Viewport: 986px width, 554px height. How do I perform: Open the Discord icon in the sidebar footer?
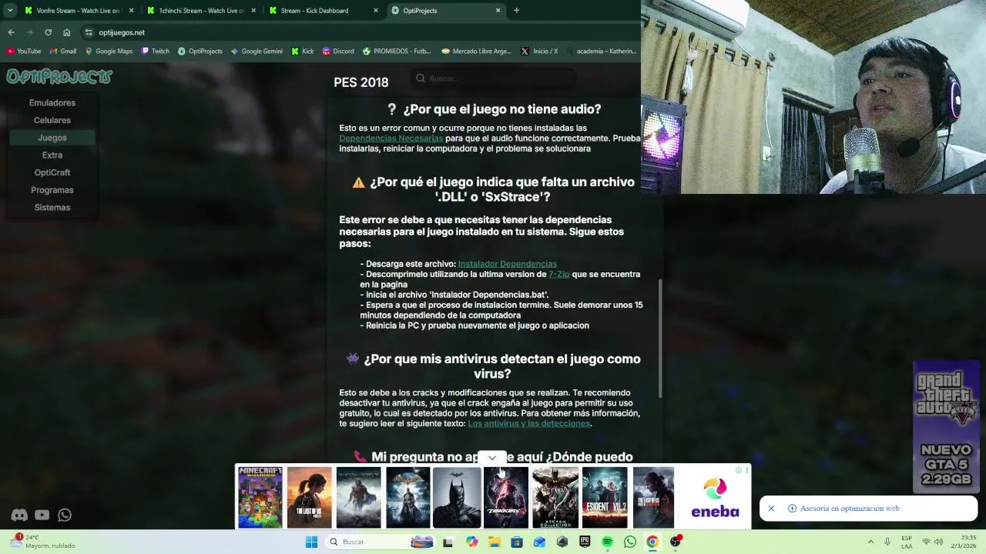coord(19,515)
